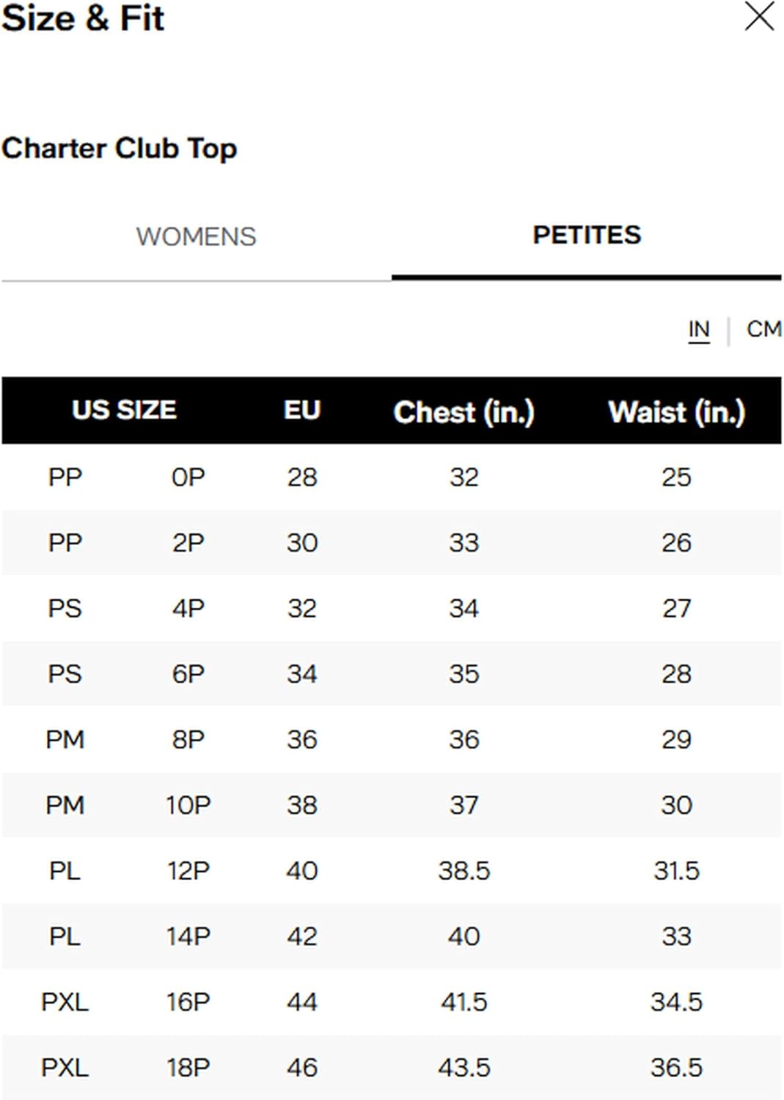Screen dimensions: 784x1100
Task: Click the Waist (in.) column header
Action: [x=677, y=412]
